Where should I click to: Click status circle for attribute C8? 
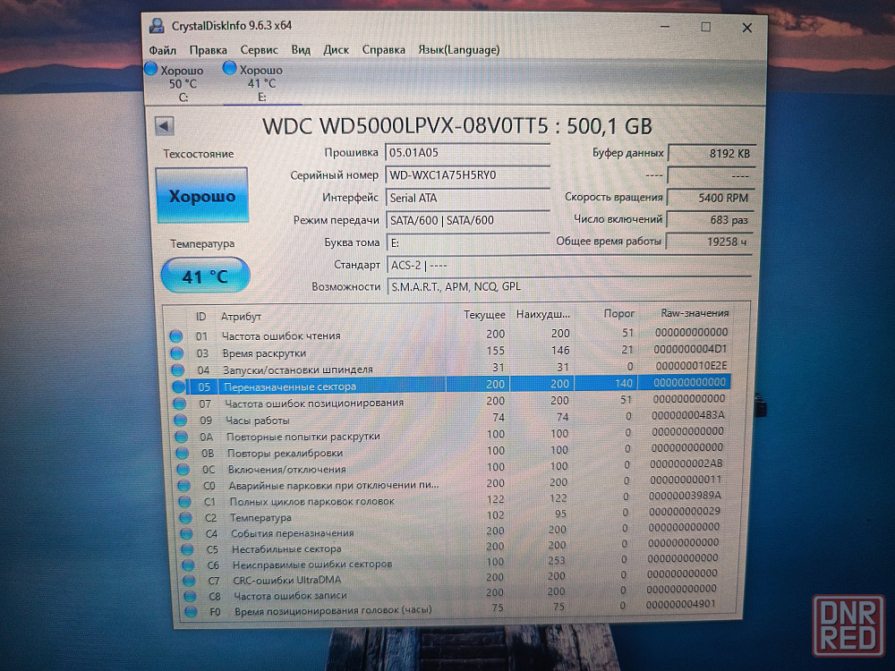coord(190,596)
